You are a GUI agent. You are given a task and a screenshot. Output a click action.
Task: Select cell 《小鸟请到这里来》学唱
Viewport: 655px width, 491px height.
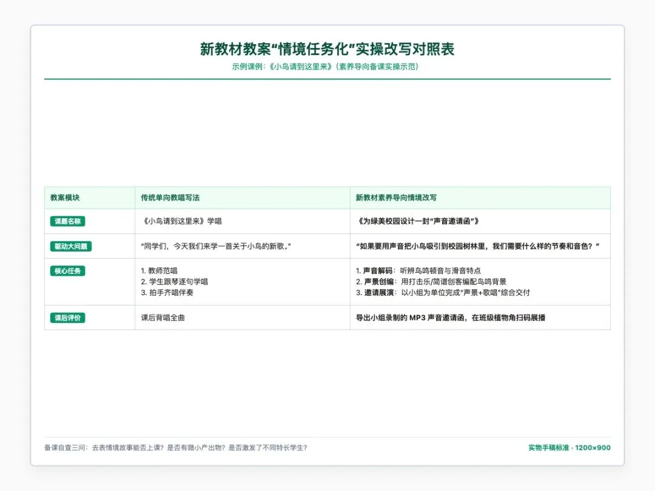242,221
